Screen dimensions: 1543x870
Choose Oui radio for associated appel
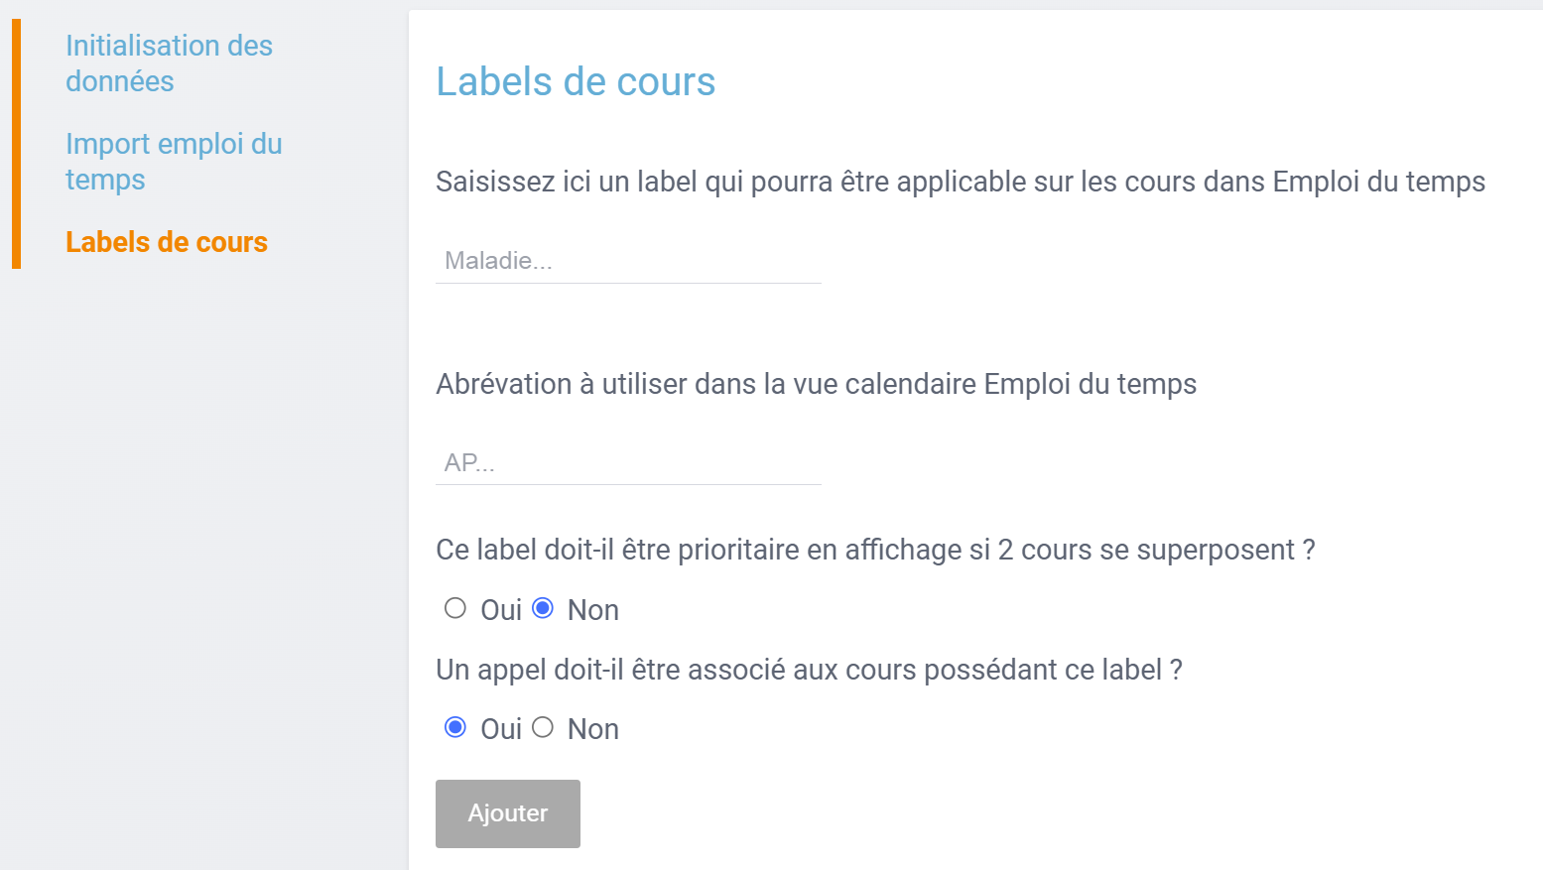455,728
